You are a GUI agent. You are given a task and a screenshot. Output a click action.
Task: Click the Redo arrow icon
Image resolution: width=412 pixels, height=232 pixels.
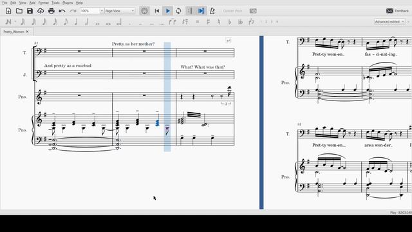73,11
